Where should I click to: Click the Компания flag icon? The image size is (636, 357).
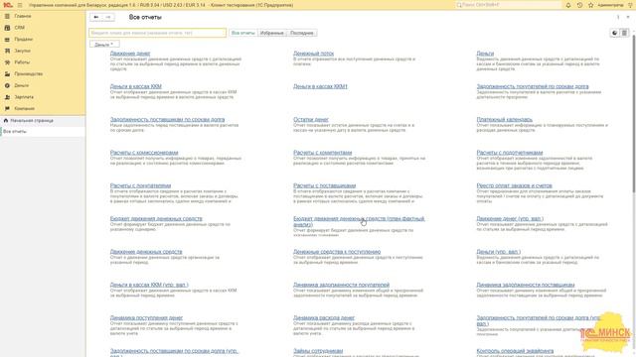point(7,108)
